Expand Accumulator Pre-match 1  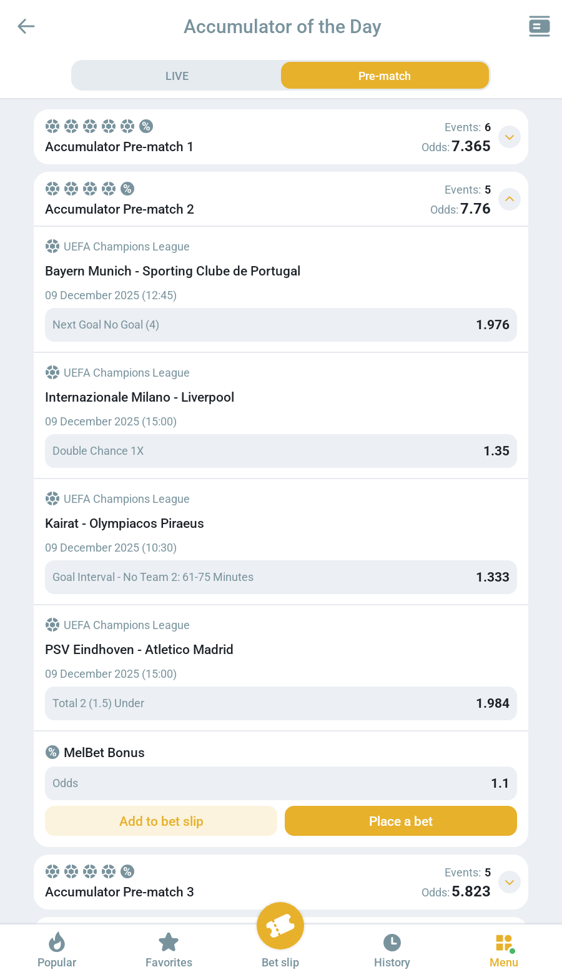(x=510, y=137)
